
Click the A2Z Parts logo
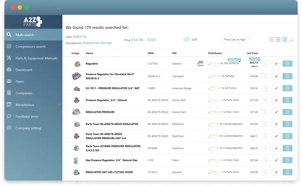coord(33,22)
